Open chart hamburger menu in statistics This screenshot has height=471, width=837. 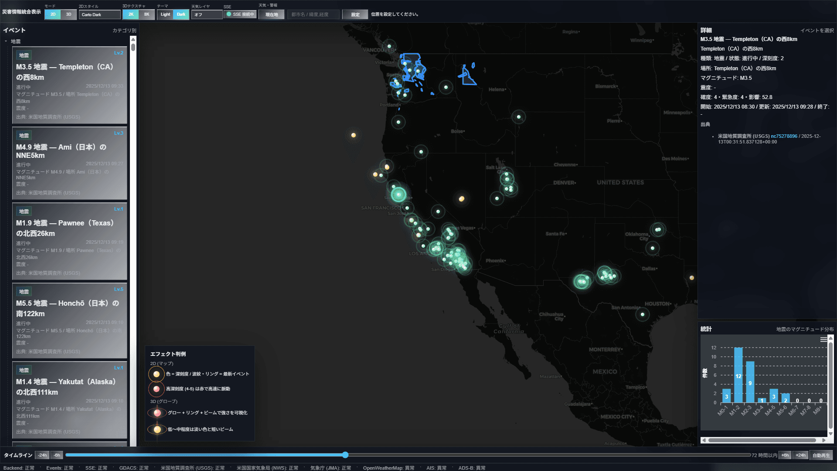(x=823, y=340)
